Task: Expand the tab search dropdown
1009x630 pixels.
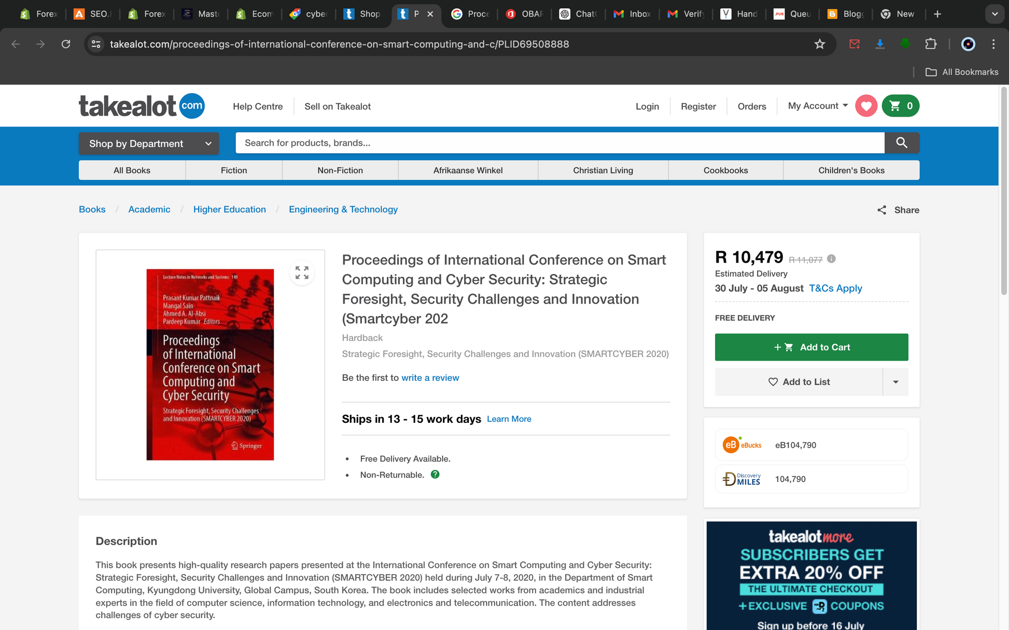Action: [994, 14]
